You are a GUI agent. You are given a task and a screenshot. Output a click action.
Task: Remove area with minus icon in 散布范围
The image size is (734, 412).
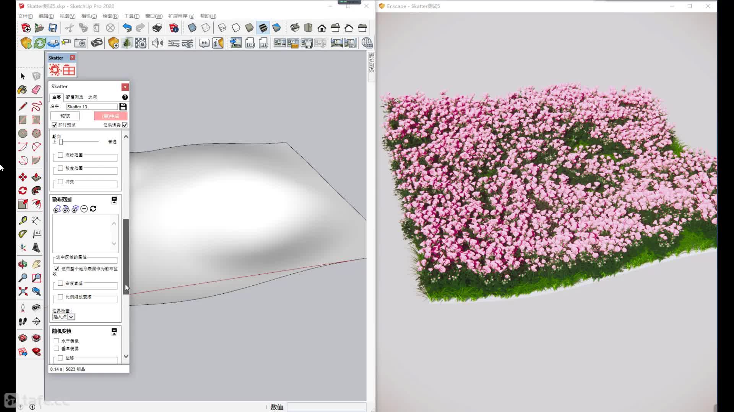(84, 209)
